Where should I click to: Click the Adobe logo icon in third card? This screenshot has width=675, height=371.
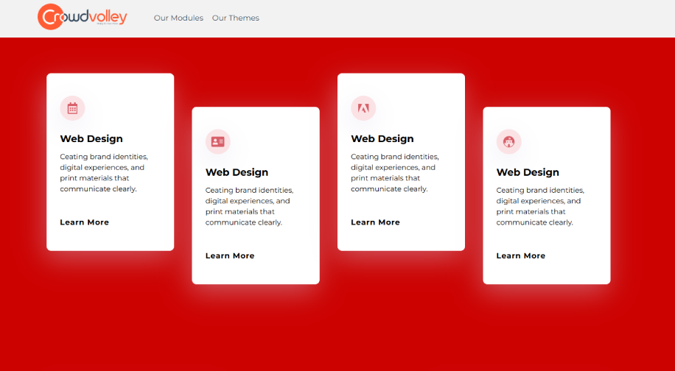pyautogui.click(x=363, y=108)
